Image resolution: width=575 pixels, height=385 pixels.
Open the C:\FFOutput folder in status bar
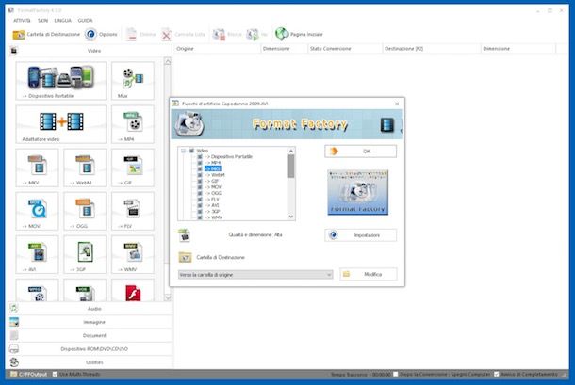click(x=29, y=374)
